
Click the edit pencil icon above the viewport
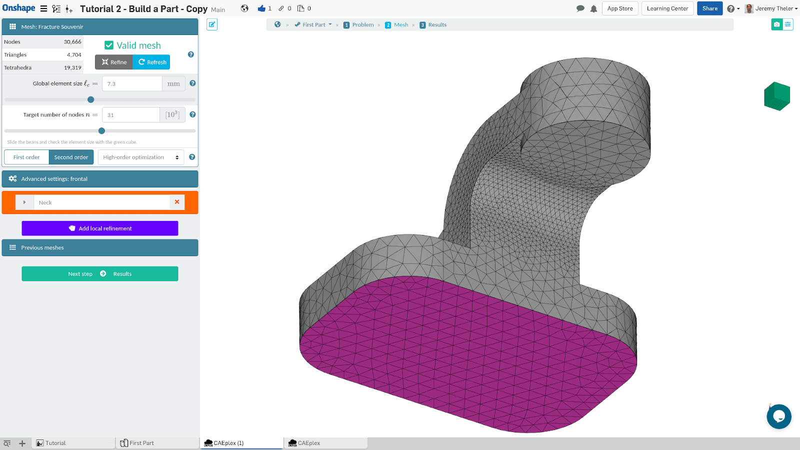click(x=212, y=24)
